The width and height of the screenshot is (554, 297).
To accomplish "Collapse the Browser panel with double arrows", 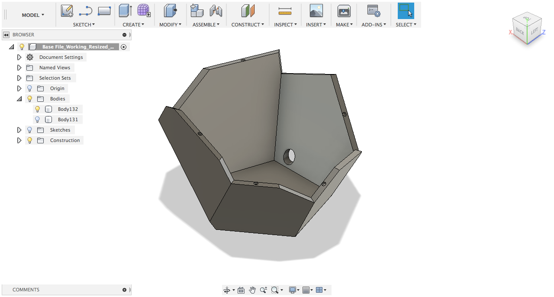I will [x=6, y=35].
